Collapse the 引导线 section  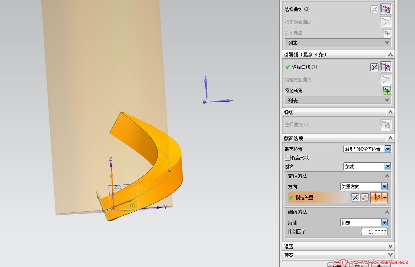pyautogui.click(x=390, y=55)
